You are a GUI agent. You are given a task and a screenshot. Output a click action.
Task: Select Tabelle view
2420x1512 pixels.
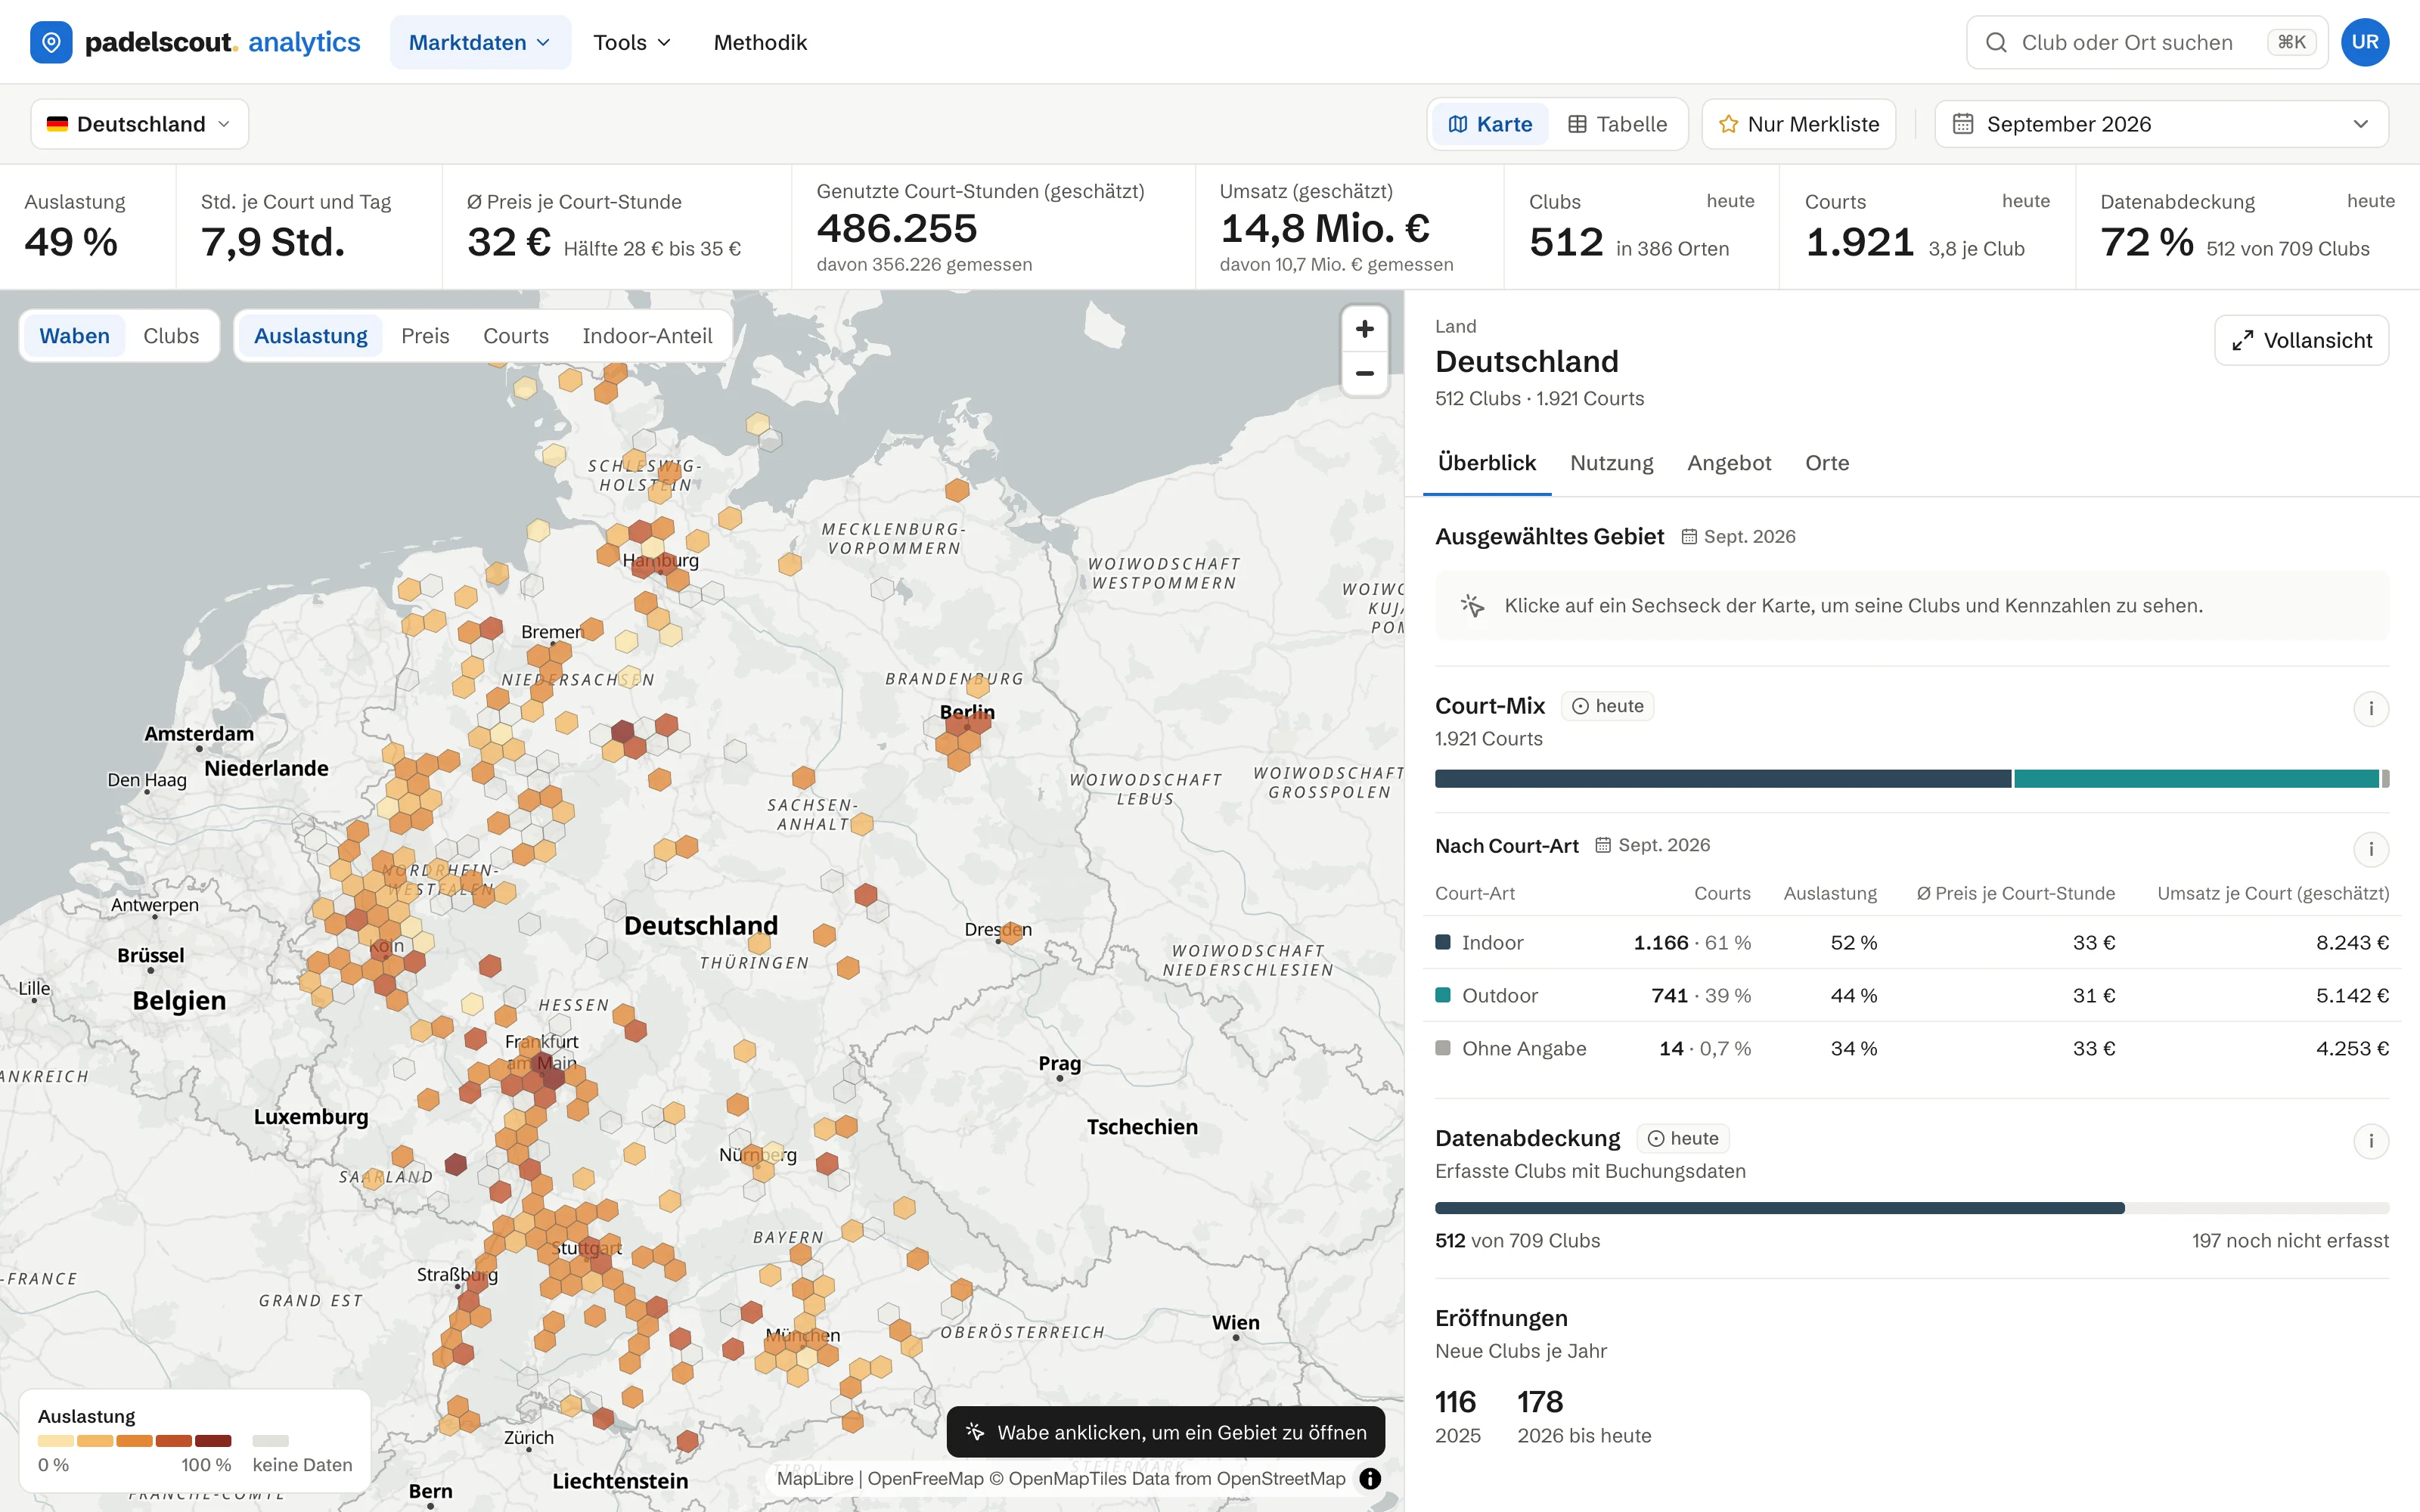pyautogui.click(x=1617, y=124)
